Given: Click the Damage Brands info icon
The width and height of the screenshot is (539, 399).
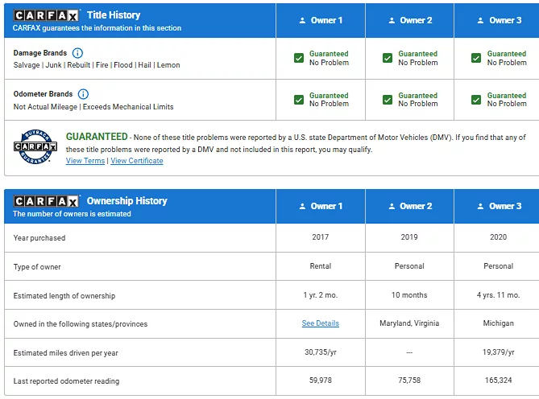Looking at the screenshot, I should [77, 53].
